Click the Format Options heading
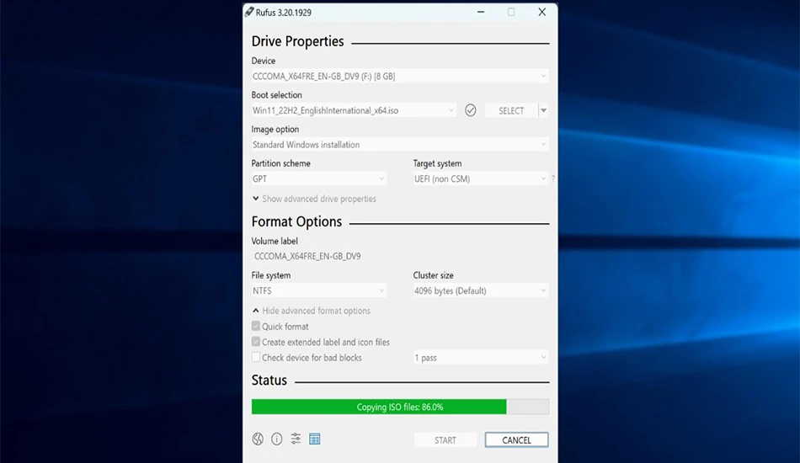800x463 pixels. (x=297, y=221)
